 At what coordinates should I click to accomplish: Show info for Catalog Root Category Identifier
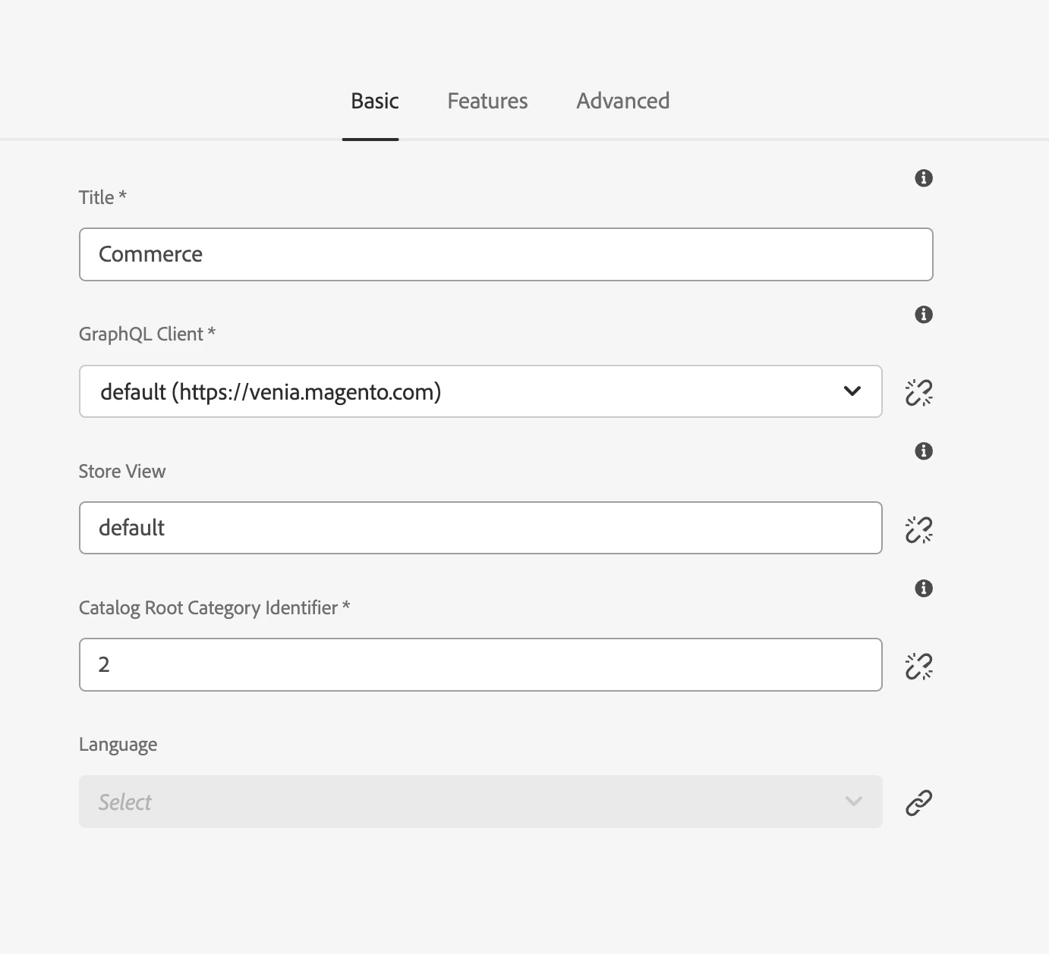pyautogui.click(x=923, y=588)
